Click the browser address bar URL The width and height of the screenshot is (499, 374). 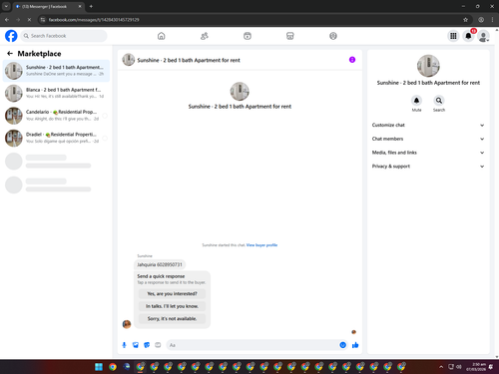94,20
